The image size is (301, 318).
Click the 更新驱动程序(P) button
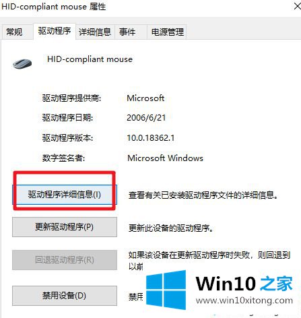tap(65, 227)
